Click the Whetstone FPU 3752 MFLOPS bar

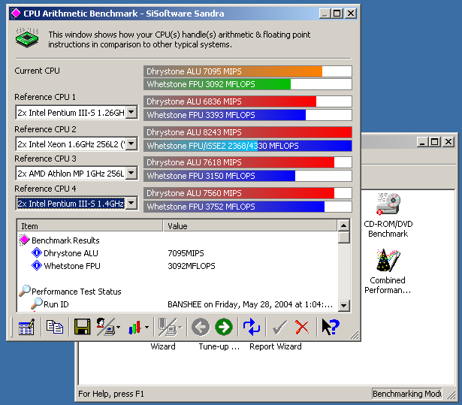pos(247,207)
